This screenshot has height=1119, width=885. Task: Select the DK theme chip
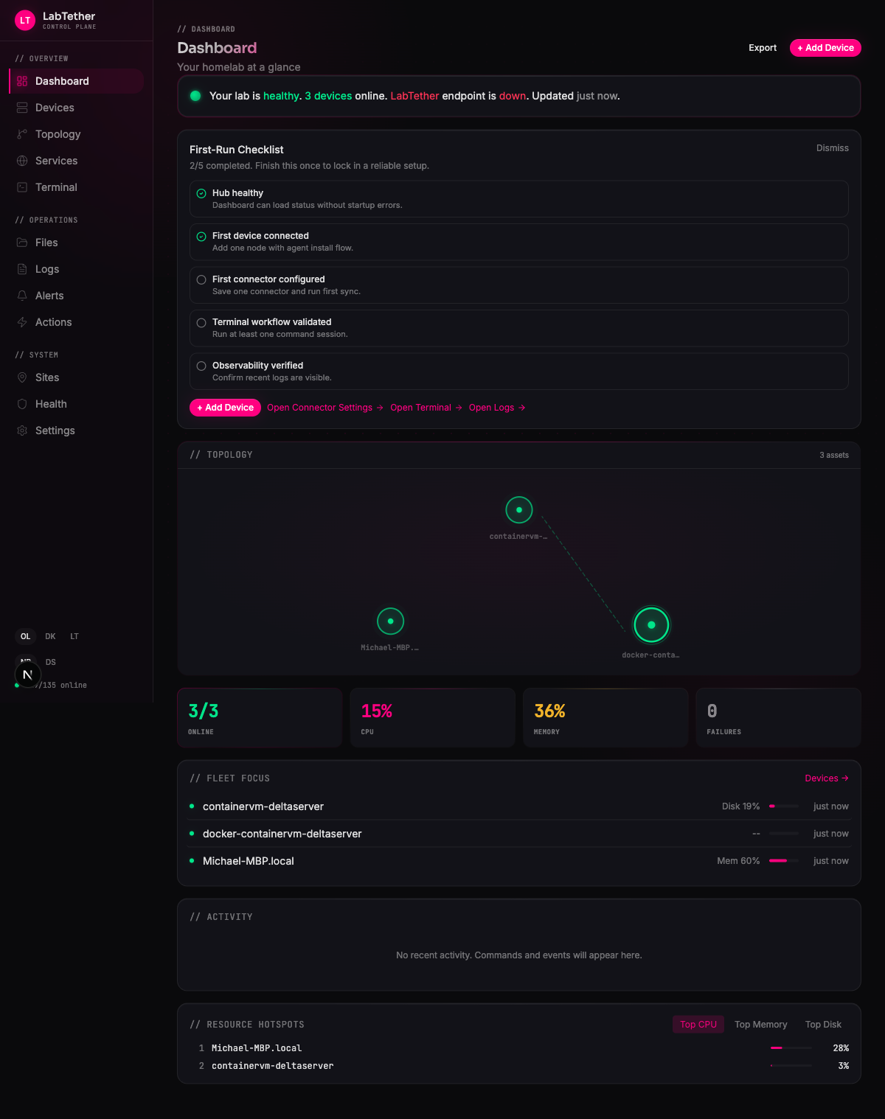(x=50, y=636)
